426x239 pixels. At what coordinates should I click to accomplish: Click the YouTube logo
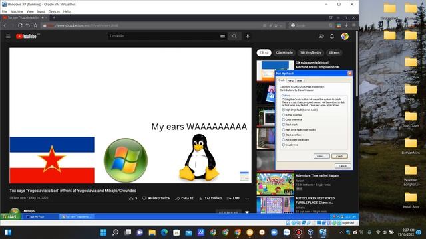click(27, 36)
